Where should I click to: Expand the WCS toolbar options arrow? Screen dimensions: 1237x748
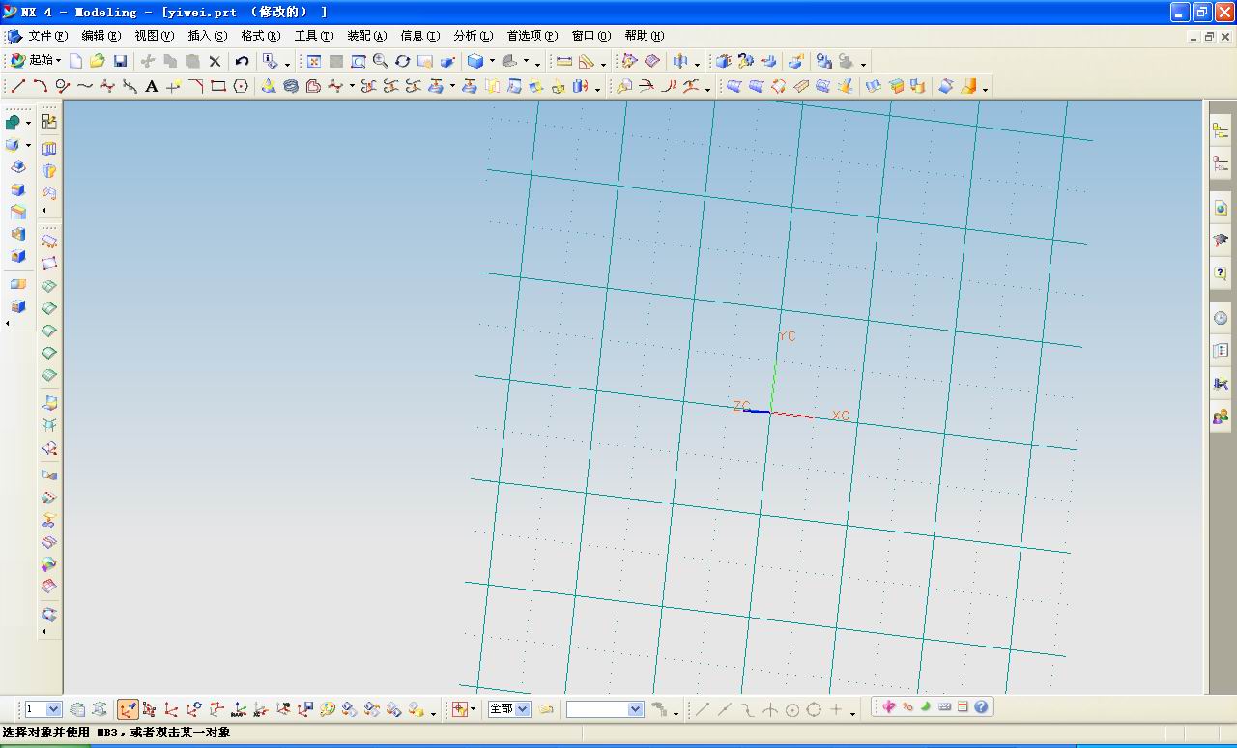click(x=433, y=713)
